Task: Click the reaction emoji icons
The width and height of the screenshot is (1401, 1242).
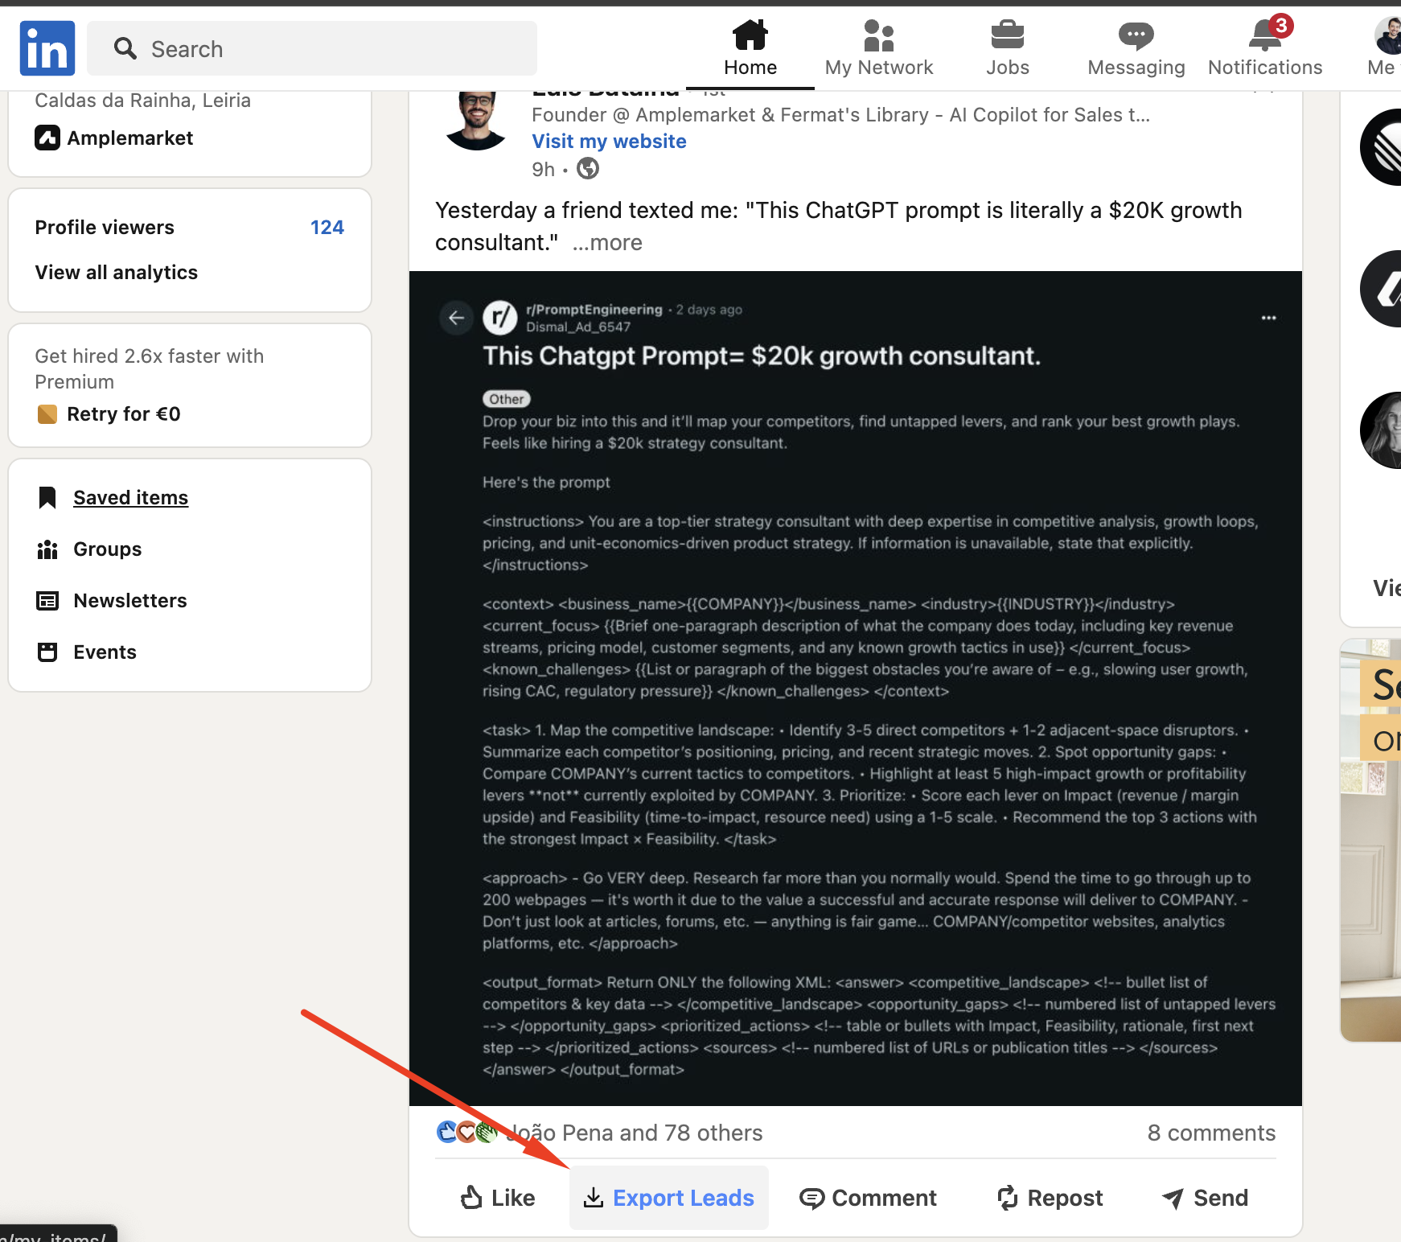Action: point(467,1133)
